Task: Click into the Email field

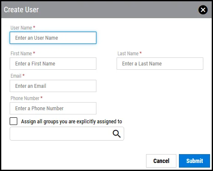Action: pyautogui.click(x=53, y=86)
